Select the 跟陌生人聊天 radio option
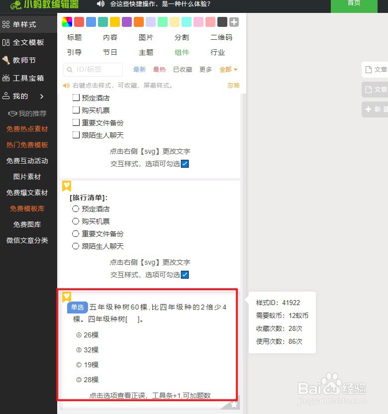 (76, 246)
